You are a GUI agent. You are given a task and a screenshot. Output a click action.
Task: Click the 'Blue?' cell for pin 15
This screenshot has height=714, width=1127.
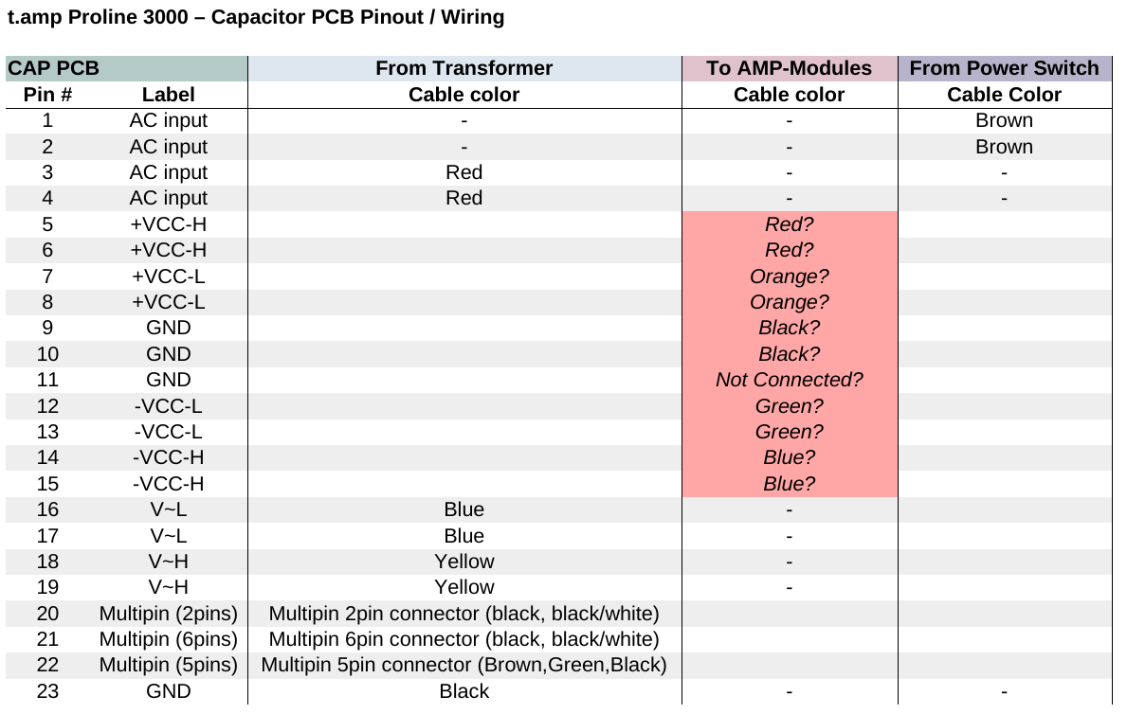790,484
